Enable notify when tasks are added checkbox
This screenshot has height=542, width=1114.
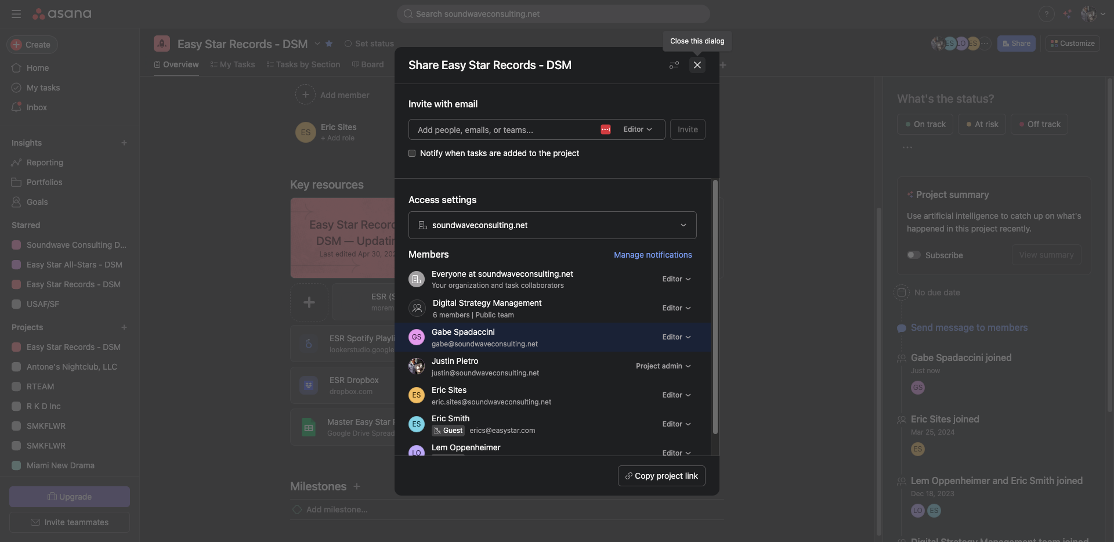[x=412, y=153]
